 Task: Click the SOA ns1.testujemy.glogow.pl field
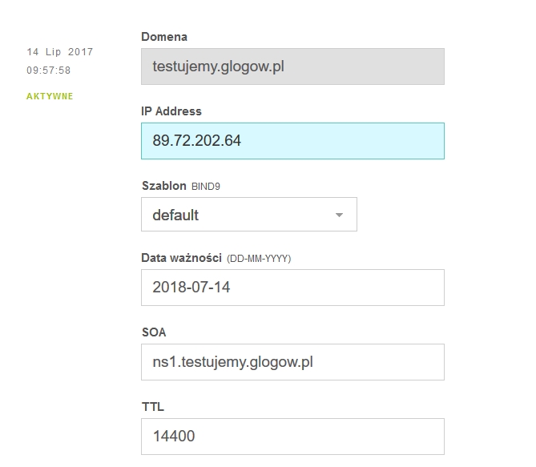[x=292, y=362]
